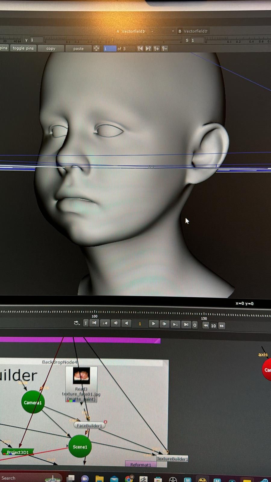Open the viewer blend mode dropdown

point(163,31)
